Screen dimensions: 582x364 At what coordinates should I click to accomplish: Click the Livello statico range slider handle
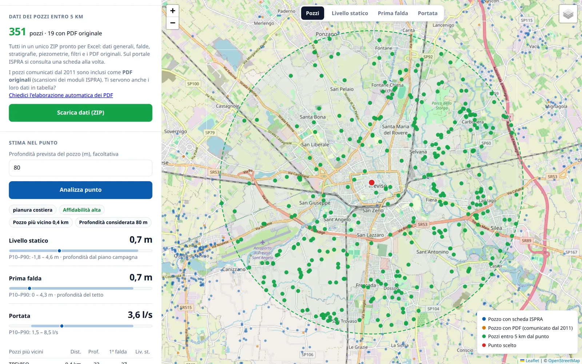59,251
